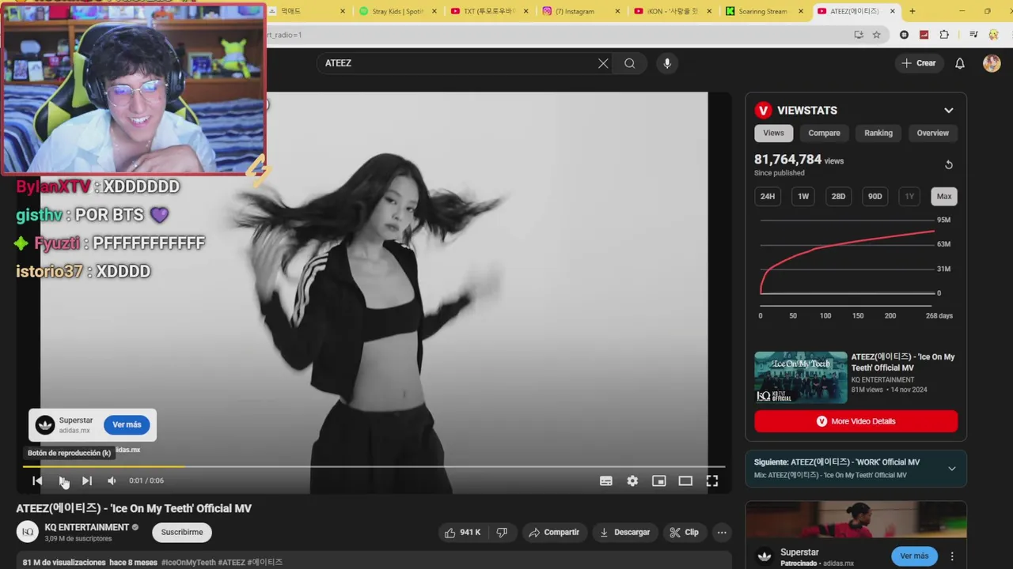This screenshot has height=569, width=1013.
Task: Switch to the Stray Kids Spotify tab
Action: [x=397, y=11]
